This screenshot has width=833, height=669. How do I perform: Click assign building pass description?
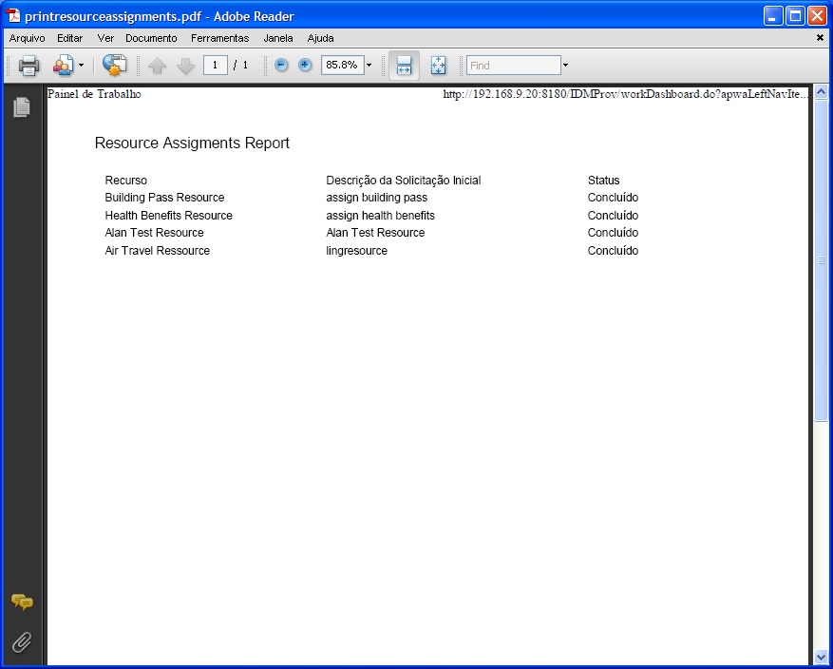pos(377,198)
